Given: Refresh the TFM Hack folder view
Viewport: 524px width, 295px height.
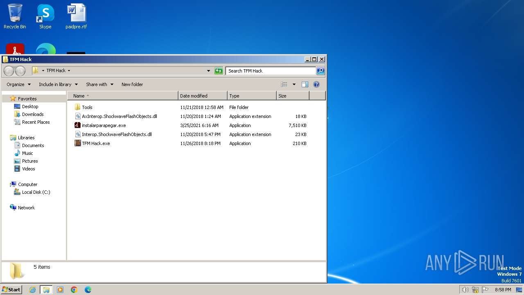Looking at the screenshot, I should (219, 71).
